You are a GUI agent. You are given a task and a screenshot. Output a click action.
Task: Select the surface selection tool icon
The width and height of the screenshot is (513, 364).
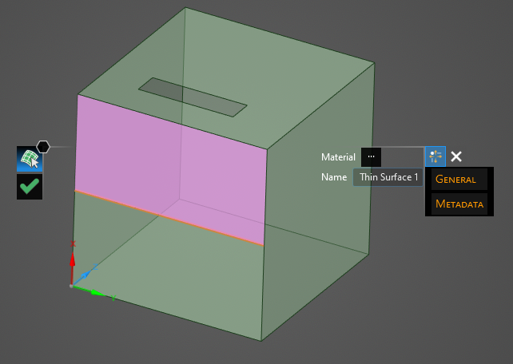pyautogui.click(x=30, y=159)
